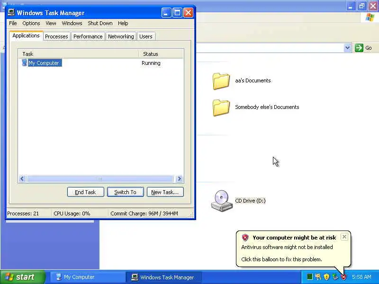
Task: Click the End Task button
Action: pyautogui.click(x=86, y=192)
